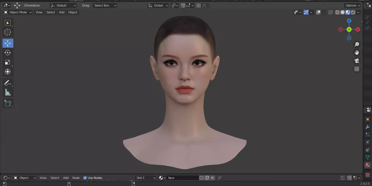Screen dimensions: 372x186
Task: Open the snapping options dropdown
Action: [x=190, y=5]
